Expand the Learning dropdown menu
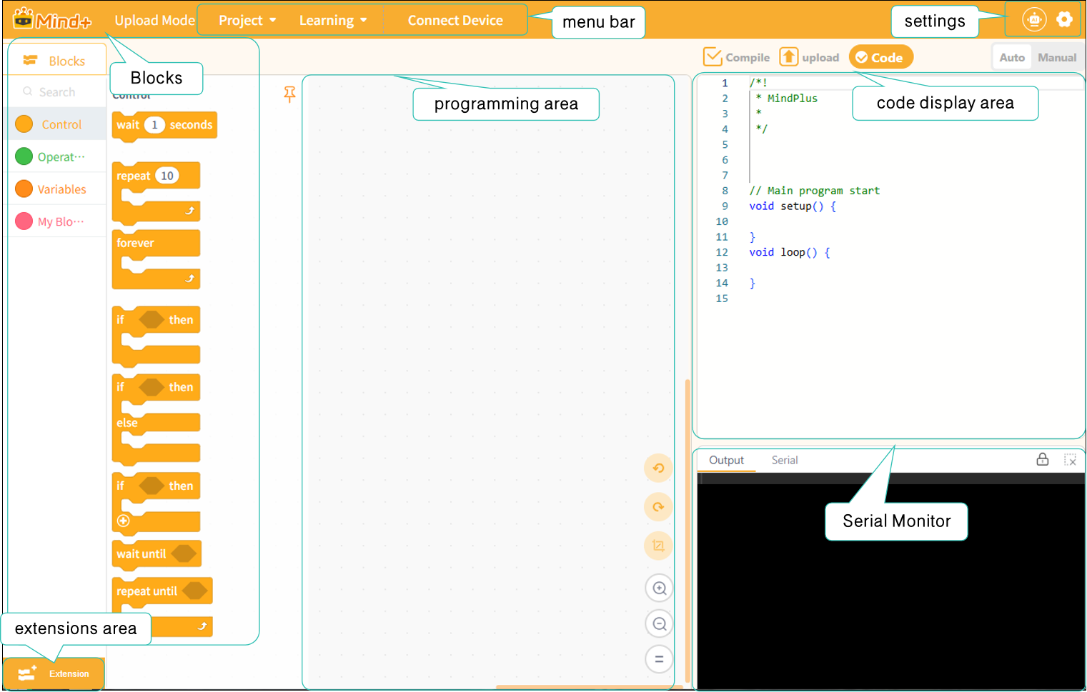This screenshot has width=1087, height=692. (333, 20)
